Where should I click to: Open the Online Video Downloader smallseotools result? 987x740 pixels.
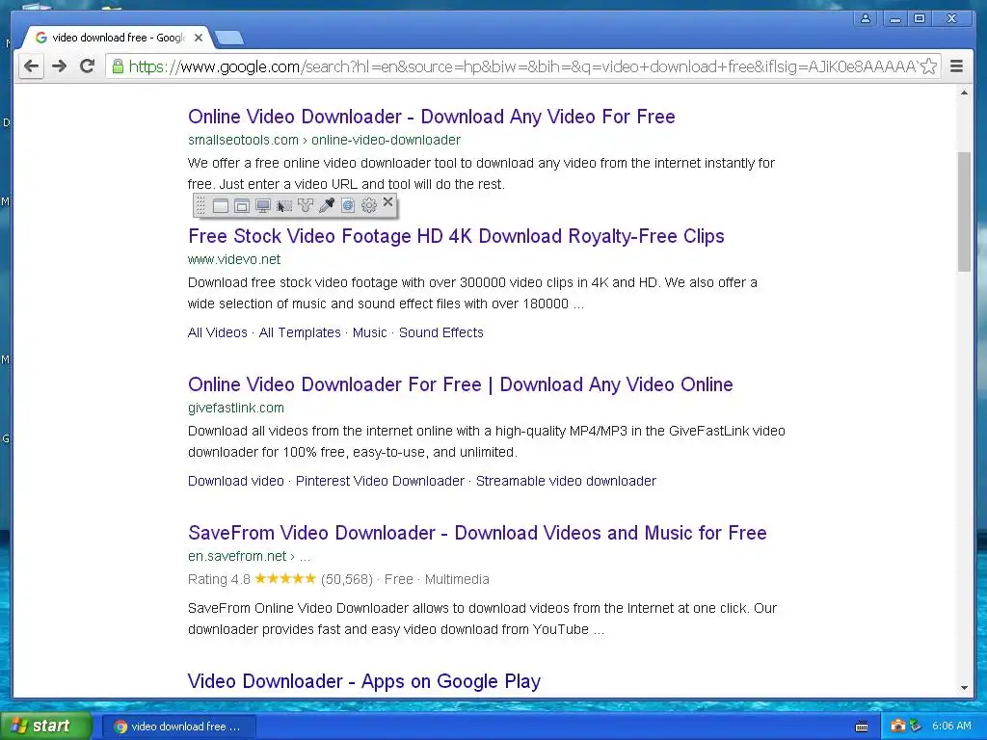(x=431, y=117)
